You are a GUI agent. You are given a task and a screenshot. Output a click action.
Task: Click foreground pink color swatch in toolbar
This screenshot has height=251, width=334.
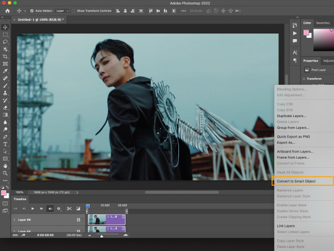[x=4, y=193]
